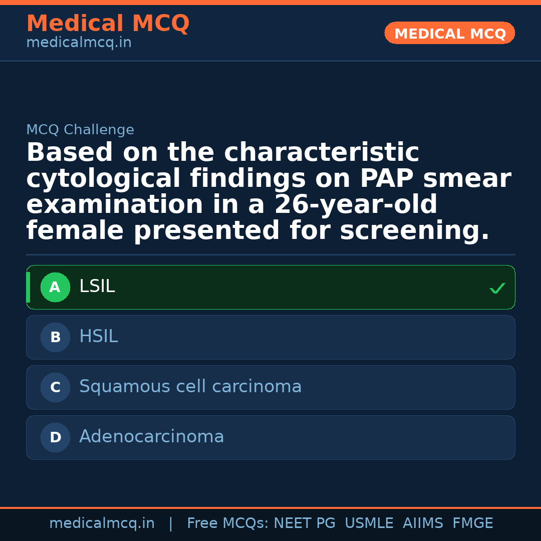Select the LSIL answer text
The width and height of the screenshot is (541, 541).
click(97, 287)
